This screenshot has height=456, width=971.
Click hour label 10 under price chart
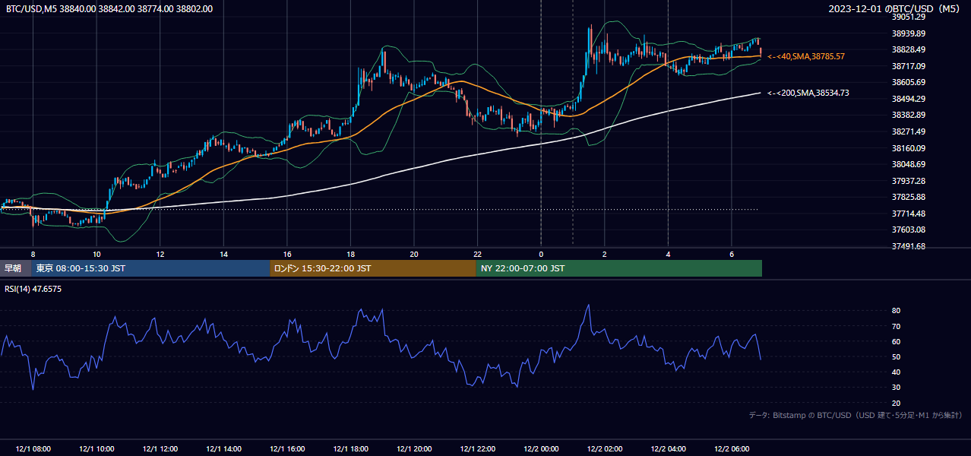click(96, 254)
